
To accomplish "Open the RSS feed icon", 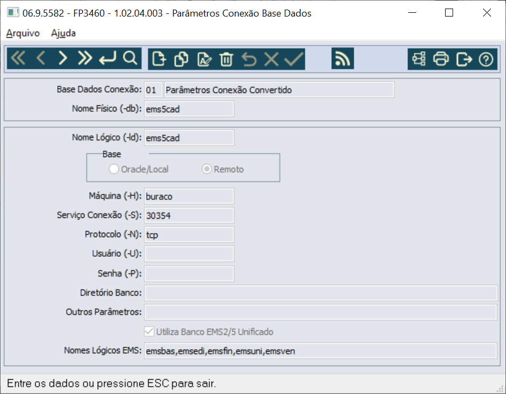I will pos(342,58).
